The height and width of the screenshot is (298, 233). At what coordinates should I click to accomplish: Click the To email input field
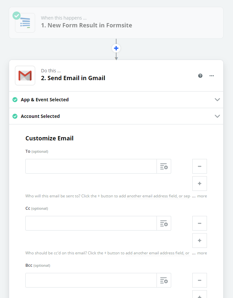[91, 166]
